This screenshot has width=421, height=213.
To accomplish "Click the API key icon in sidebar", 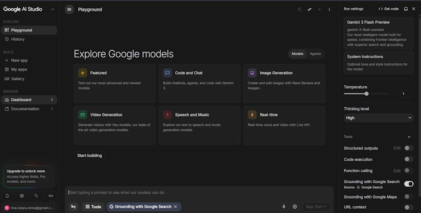I will point(51,196).
